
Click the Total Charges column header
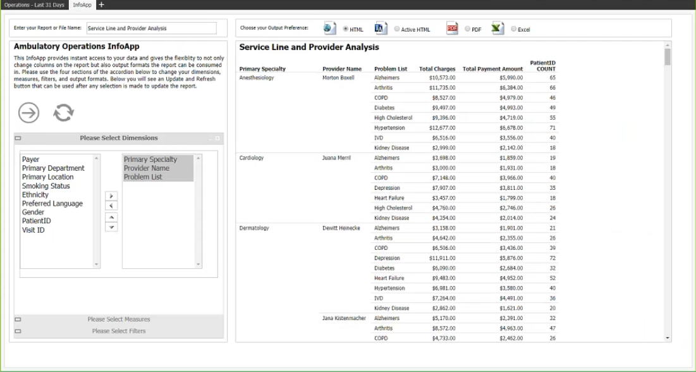pyautogui.click(x=437, y=69)
